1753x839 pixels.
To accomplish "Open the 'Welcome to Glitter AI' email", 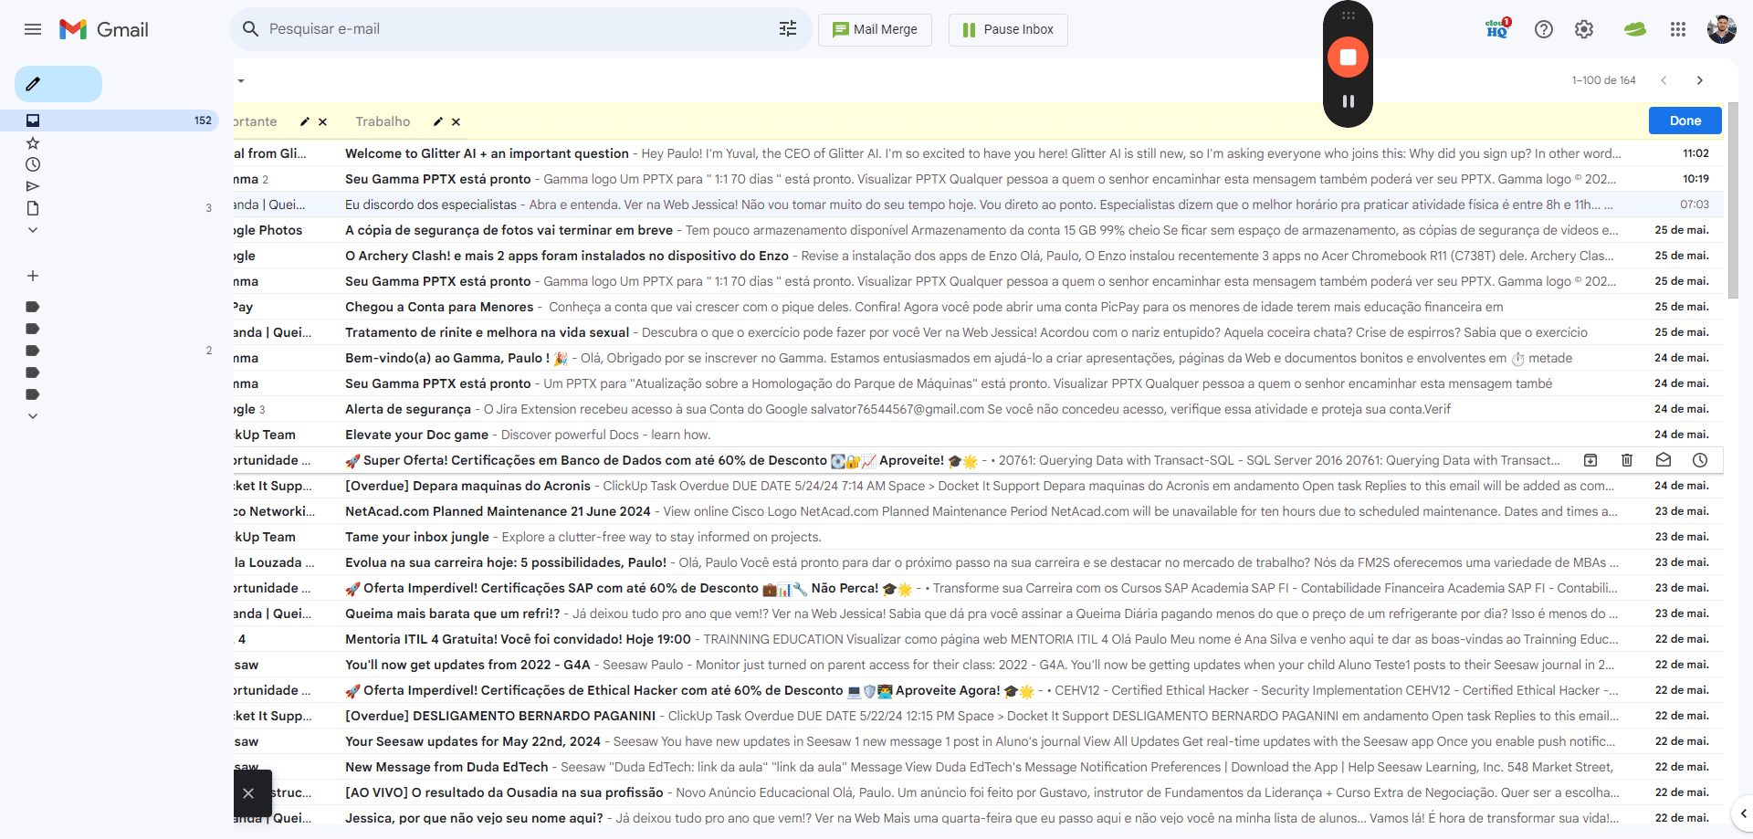I will coord(979,153).
